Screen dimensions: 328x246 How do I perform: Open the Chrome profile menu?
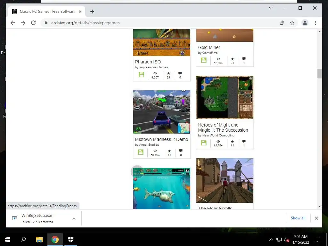(x=305, y=23)
